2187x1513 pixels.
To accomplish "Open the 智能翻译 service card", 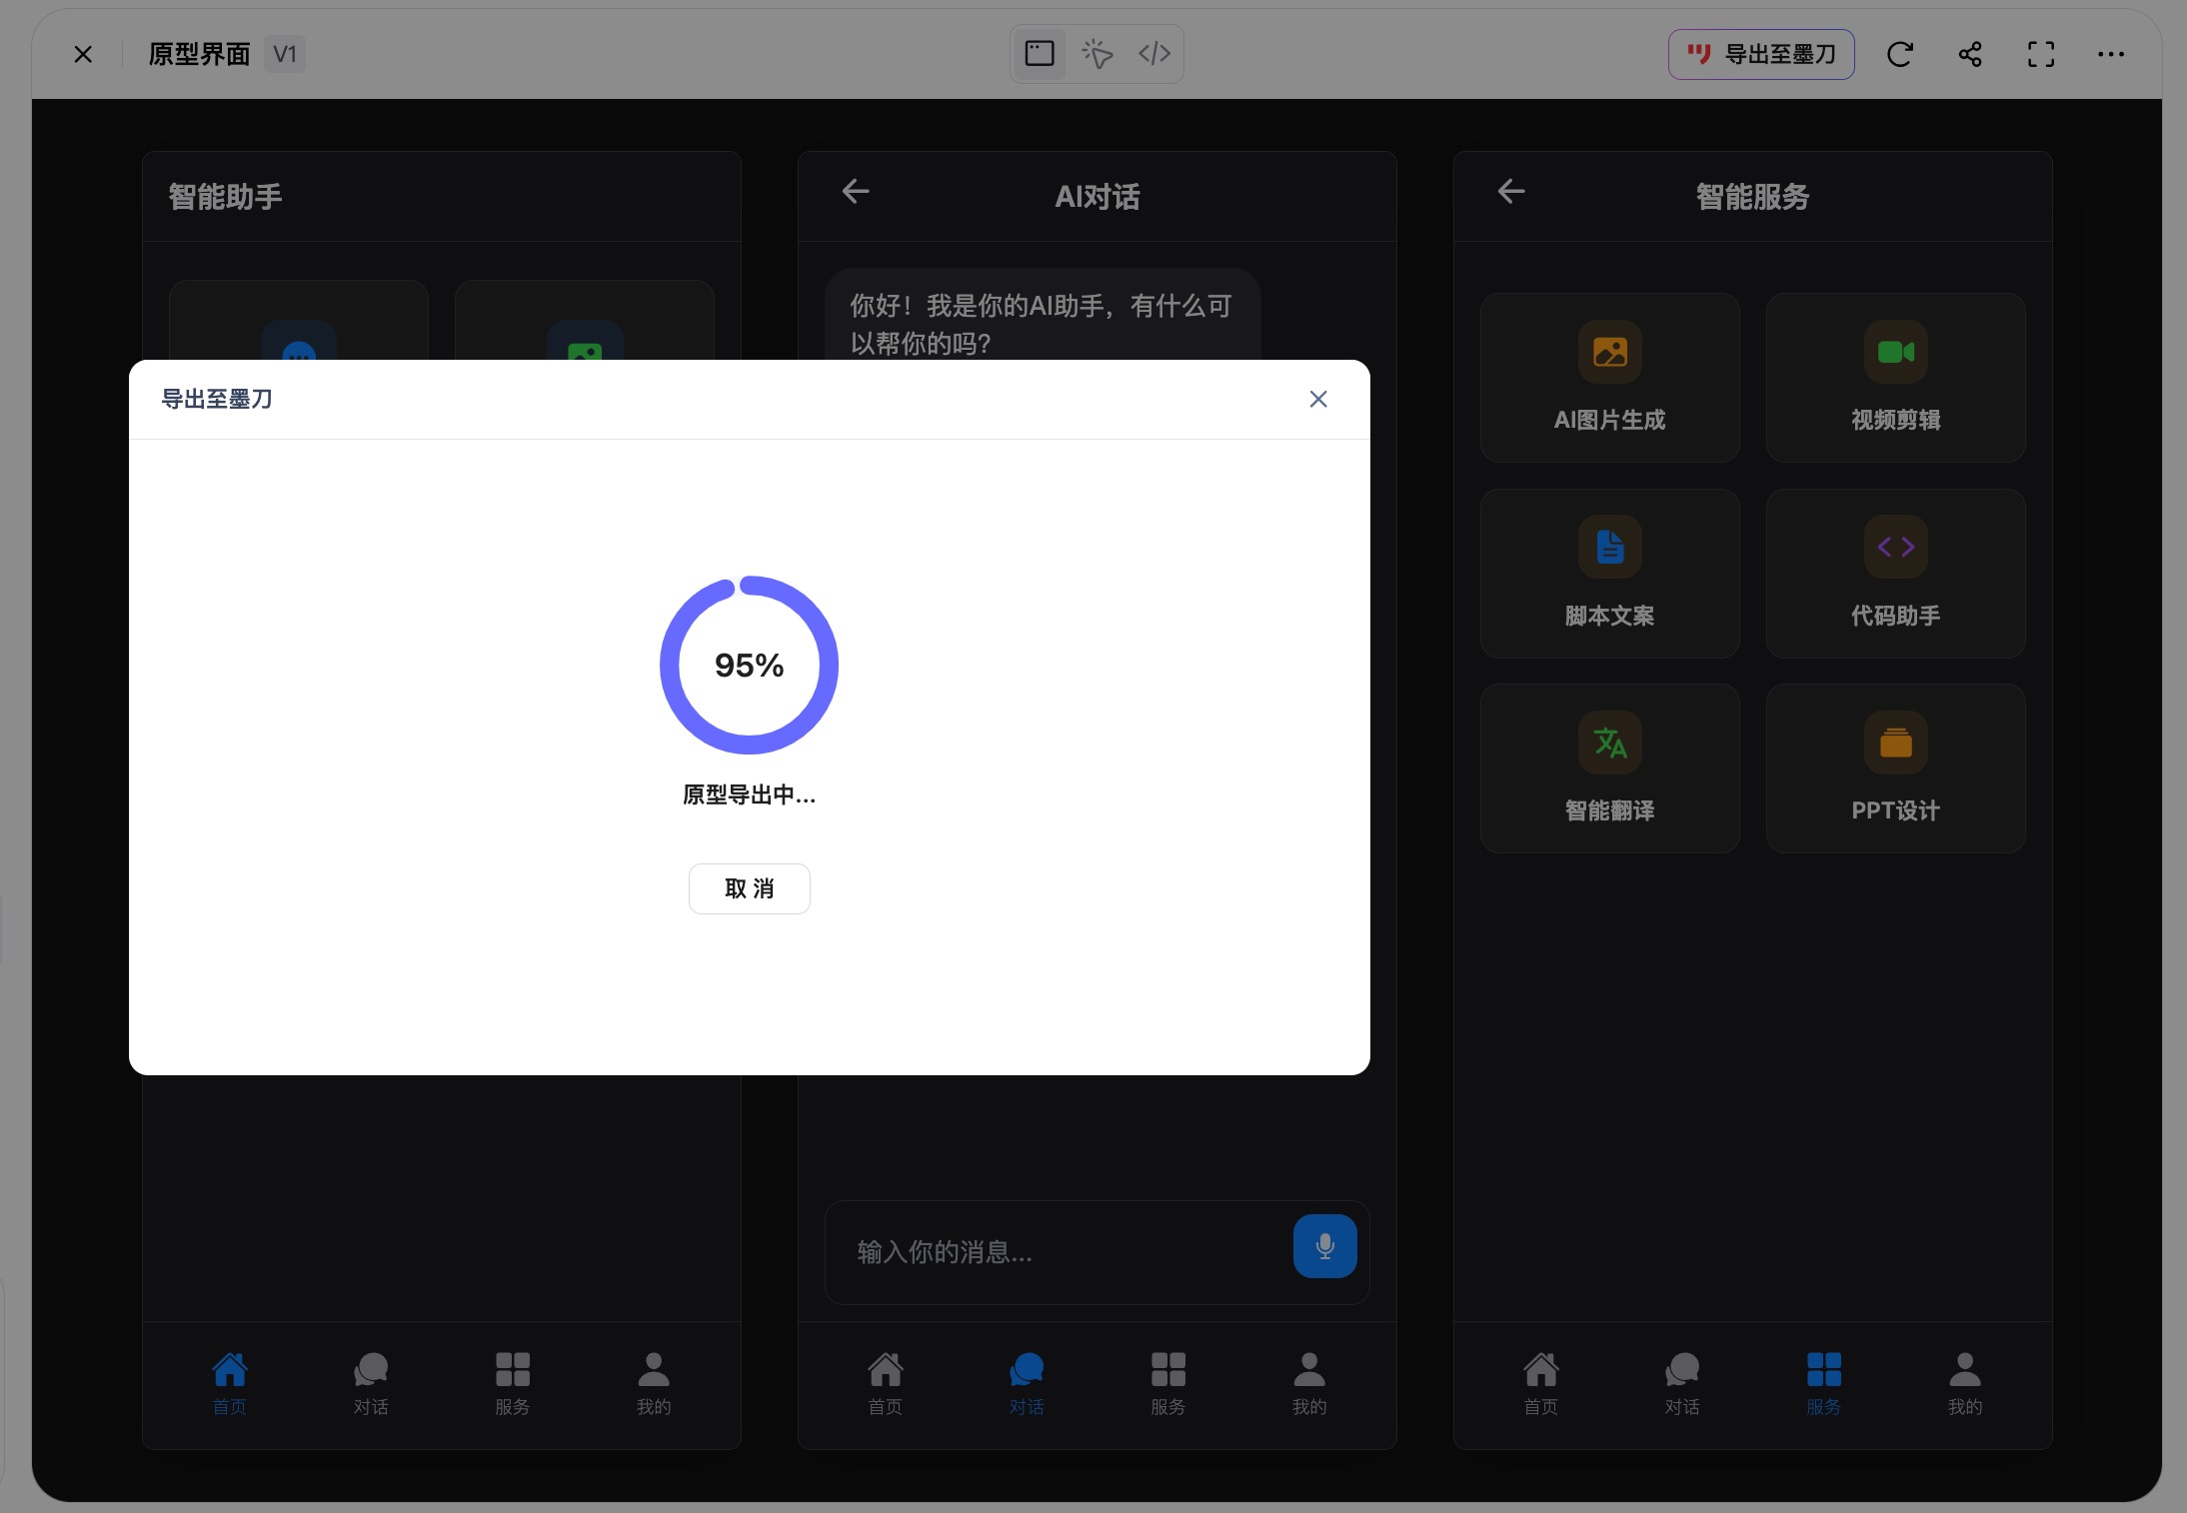I will (1609, 768).
